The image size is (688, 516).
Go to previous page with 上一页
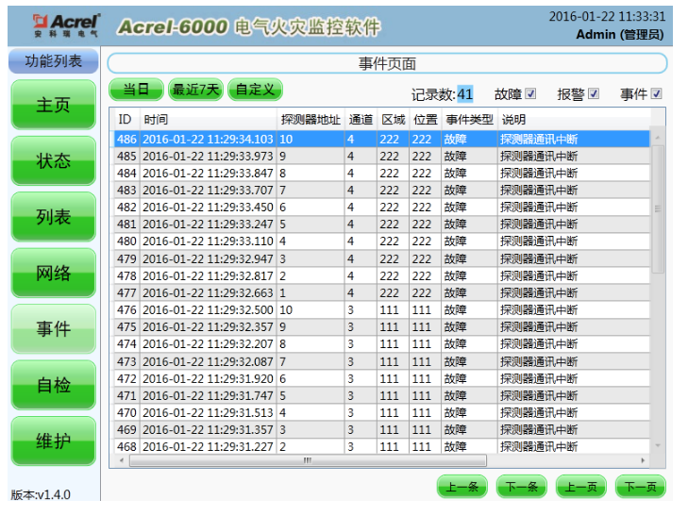coord(581,487)
